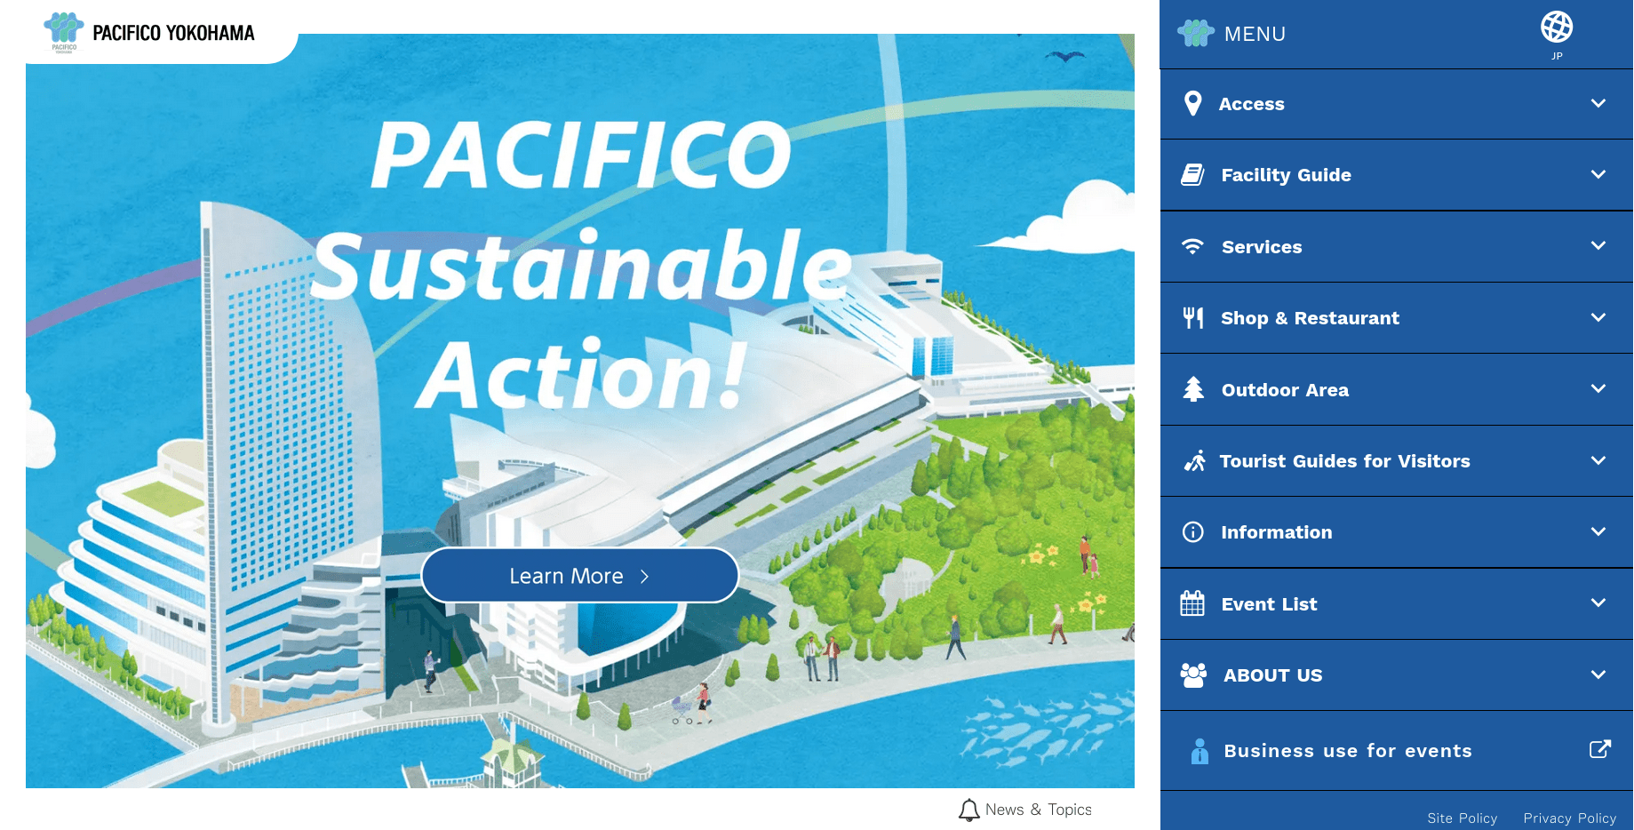Click the external link icon for business use

coord(1599,749)
